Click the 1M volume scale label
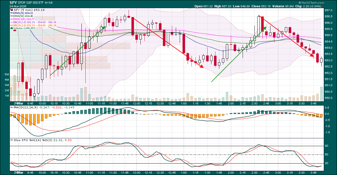The image size is (337, 175). (x=7, y=96)
